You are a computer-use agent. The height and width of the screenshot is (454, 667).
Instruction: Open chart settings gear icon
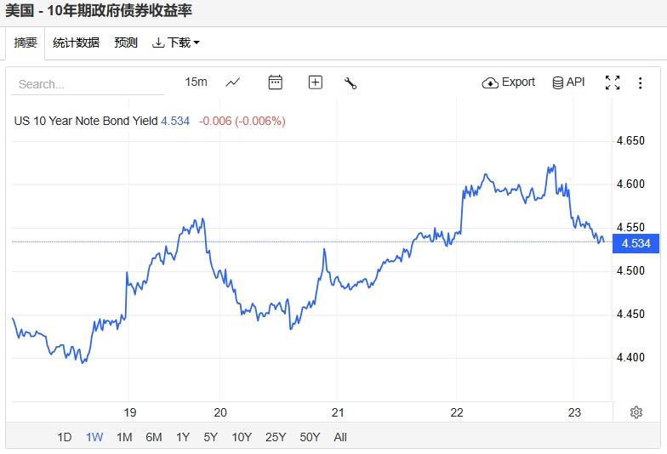pyautogui.click(x=636, y=412)
